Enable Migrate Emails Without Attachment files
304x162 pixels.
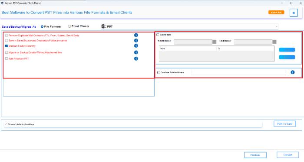tap(7, 52)
